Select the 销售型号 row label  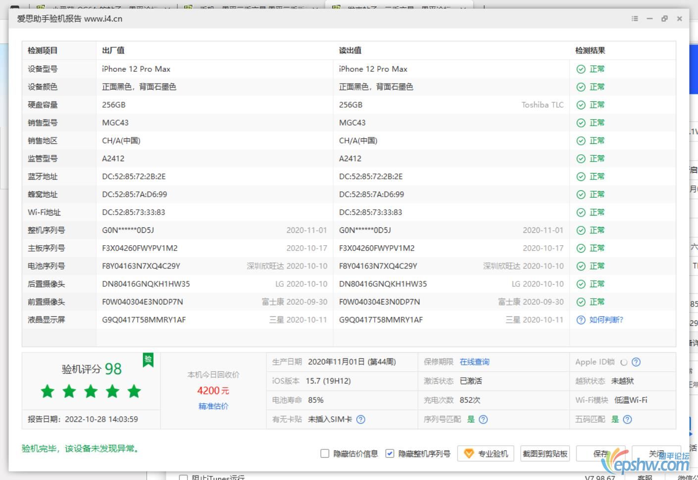click(43, 123)
